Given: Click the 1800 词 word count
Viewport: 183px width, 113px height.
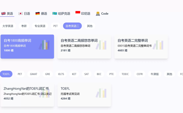Looking at the screenshot, I should tap(9, 50).
